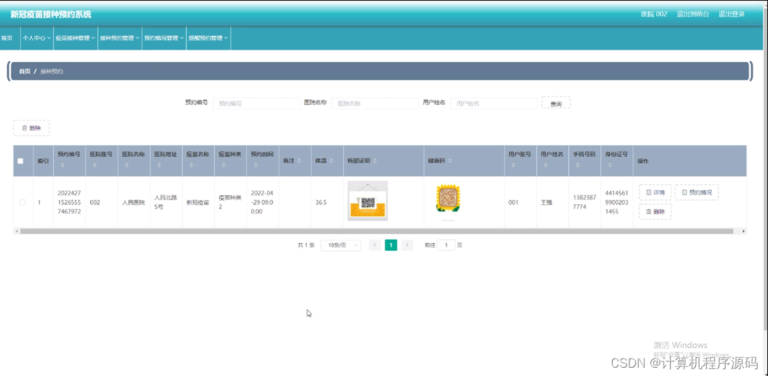
Task: Focus the 预约编号 search field
Action: point(256,104)
